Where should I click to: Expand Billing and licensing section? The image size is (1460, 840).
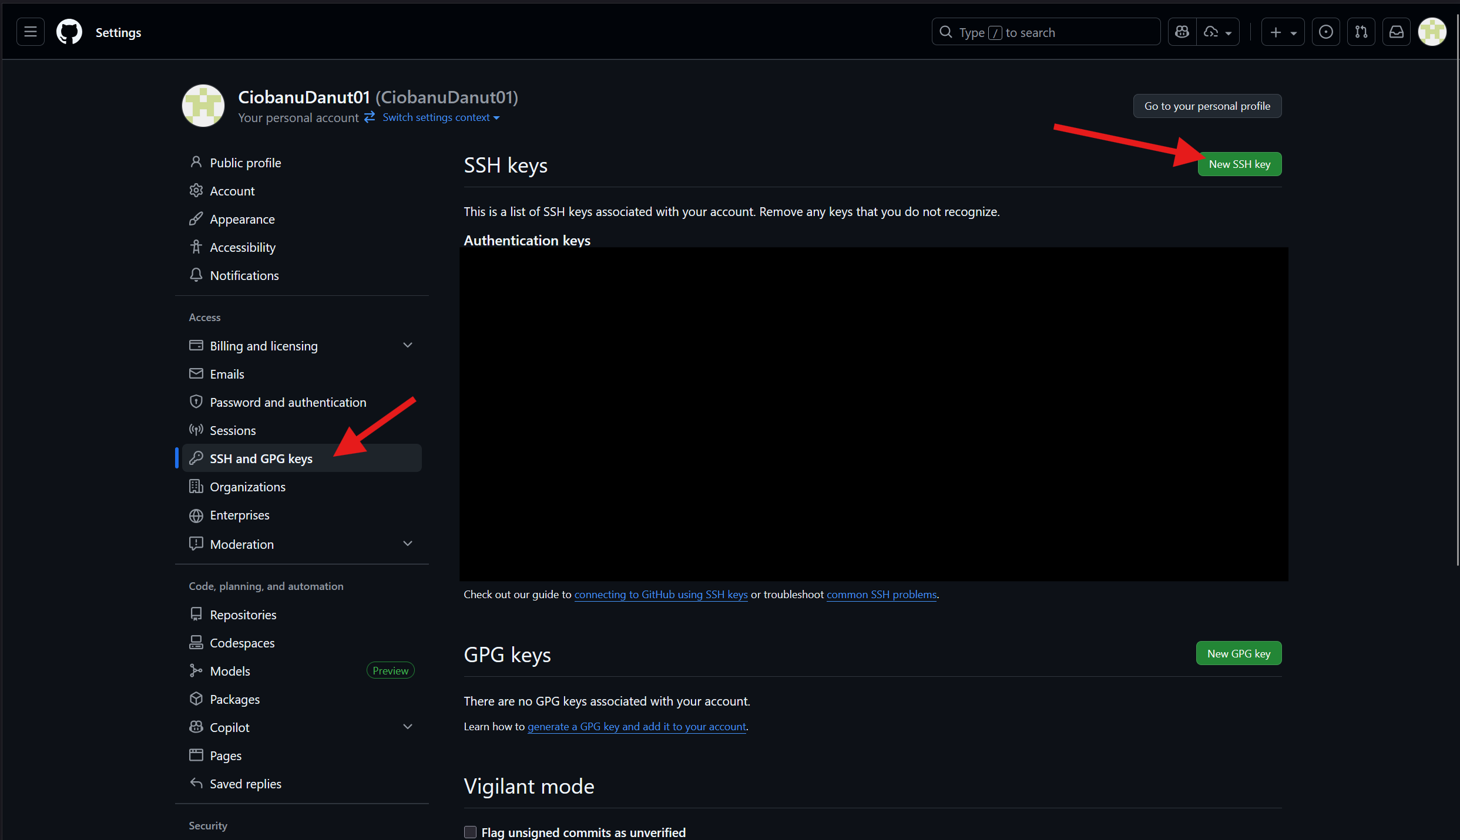408,345
